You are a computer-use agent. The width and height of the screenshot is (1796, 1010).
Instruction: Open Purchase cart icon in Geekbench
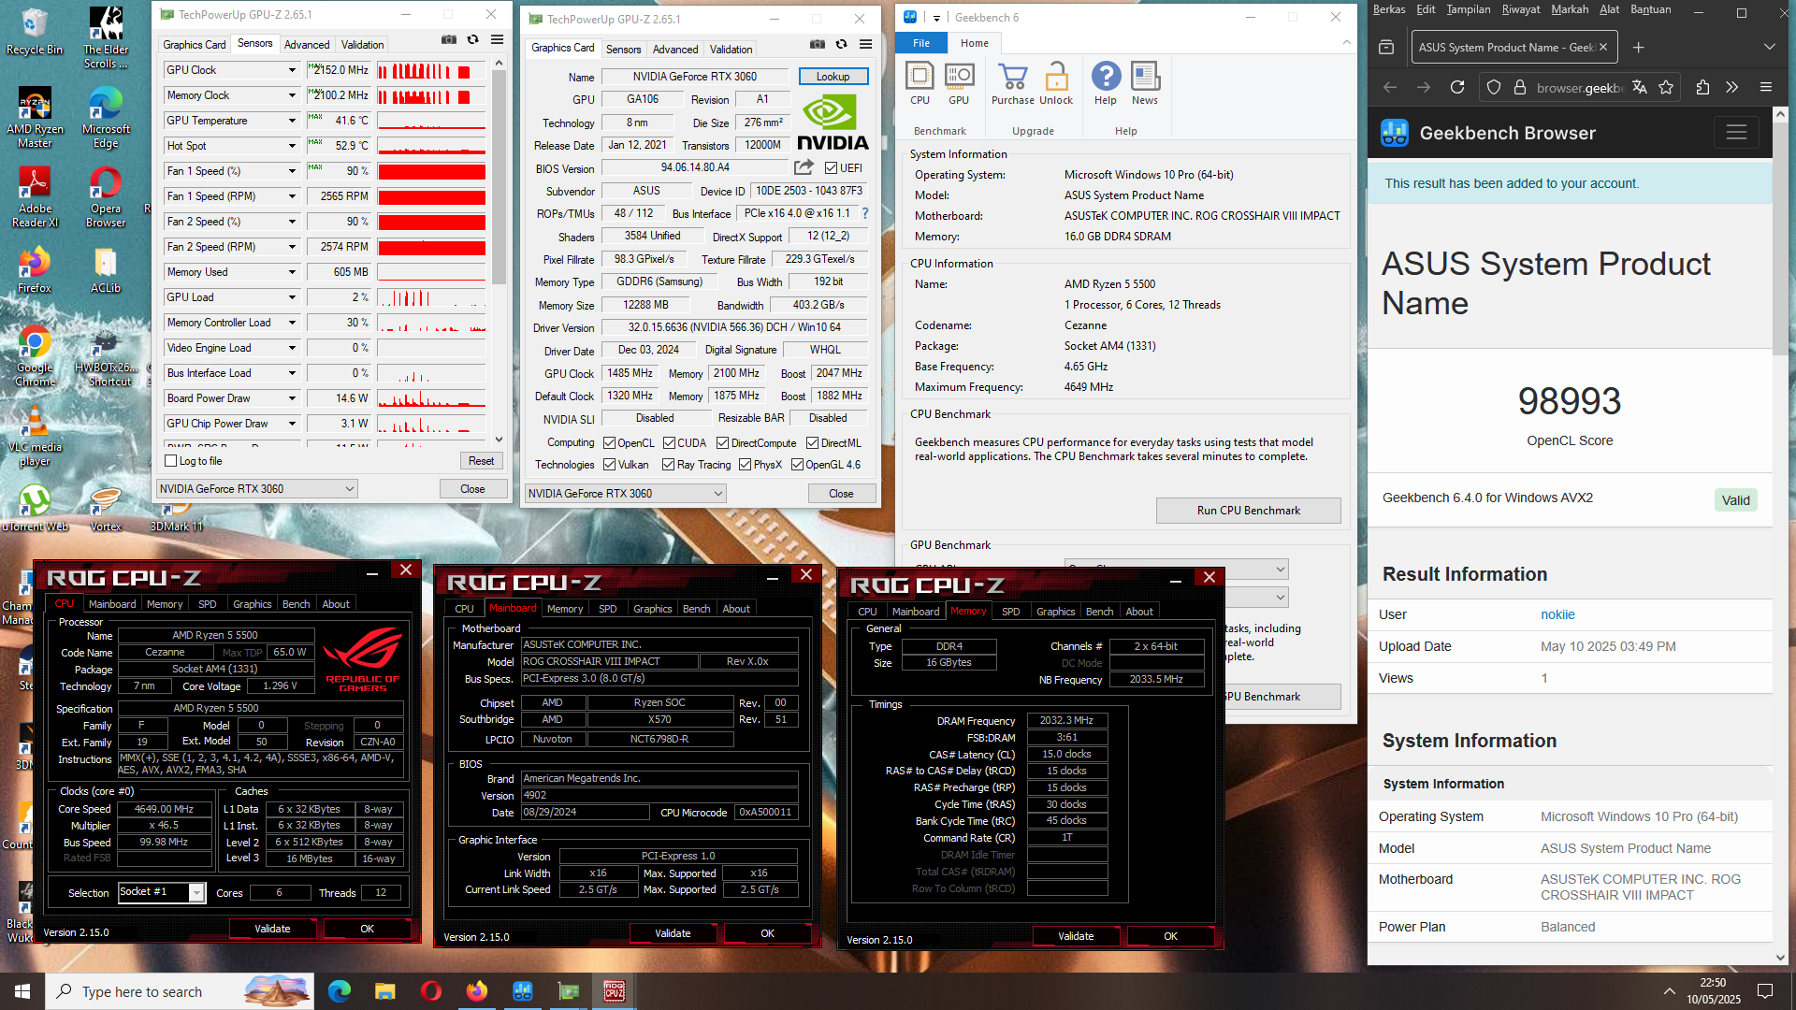(1013, 83)
